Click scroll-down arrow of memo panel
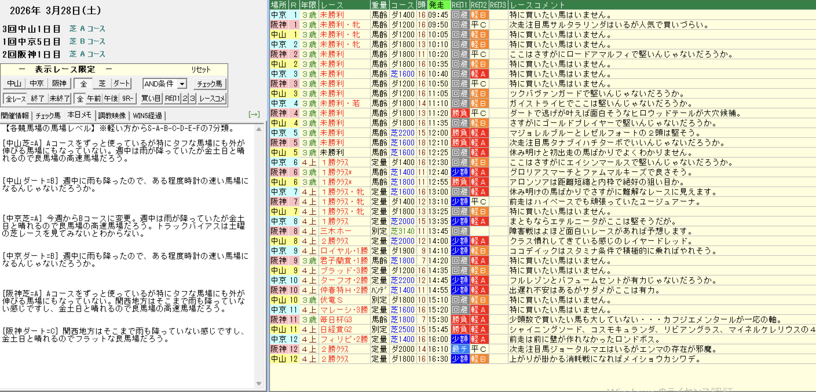 259,383
